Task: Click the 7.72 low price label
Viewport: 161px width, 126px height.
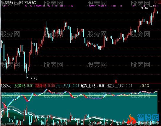Action: point(34,79)
